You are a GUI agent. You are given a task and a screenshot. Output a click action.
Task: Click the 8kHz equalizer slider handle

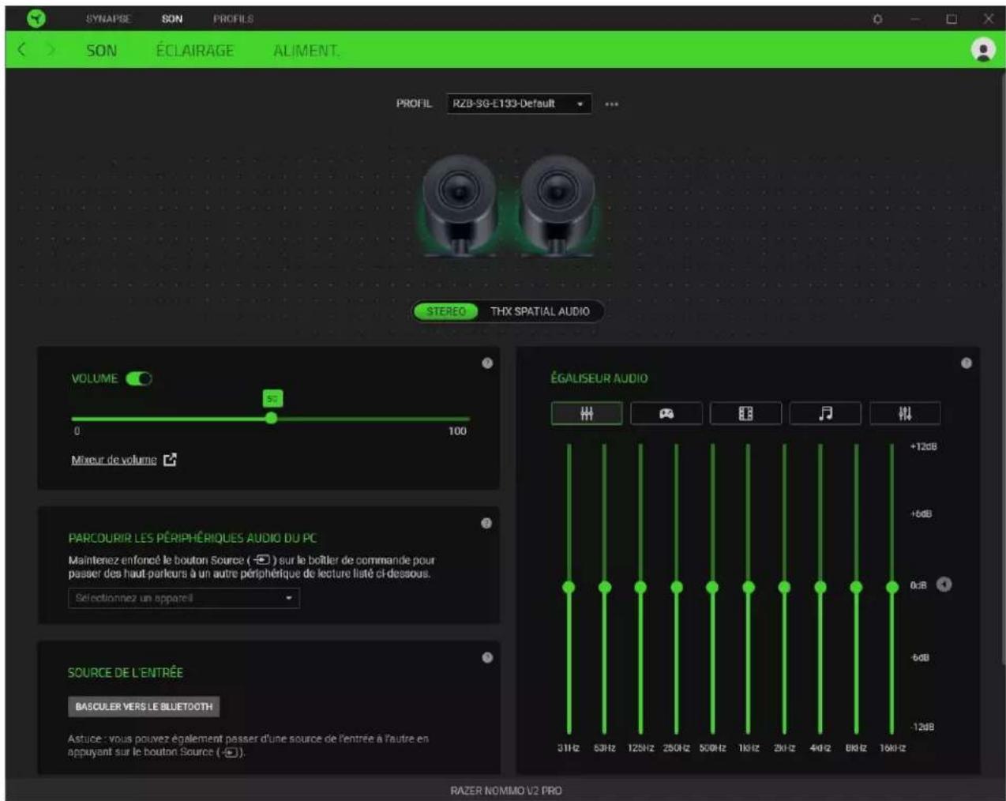[x=856, y=587]
